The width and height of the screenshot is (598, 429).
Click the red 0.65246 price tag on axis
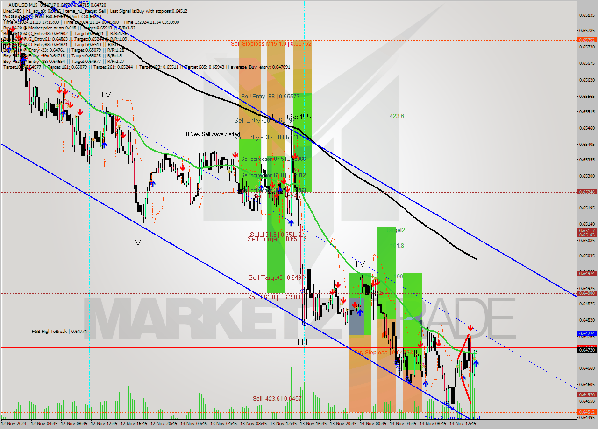[587, 192]
